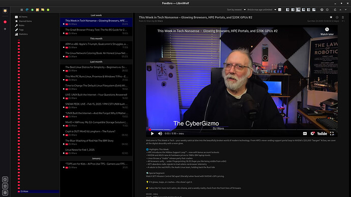This screenshot has height=197, width=351.
Task: Click the green mark-all-read check icon
Action: pyautogui.click(x=48, y=10)
